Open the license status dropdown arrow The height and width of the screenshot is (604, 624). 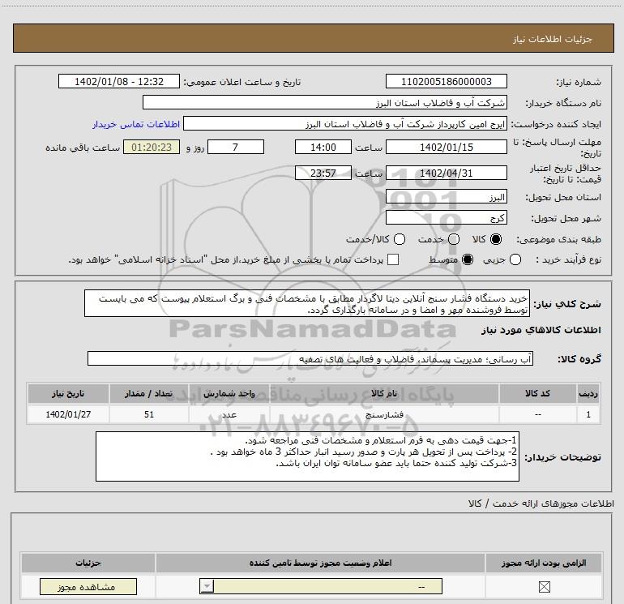(207, 586)
